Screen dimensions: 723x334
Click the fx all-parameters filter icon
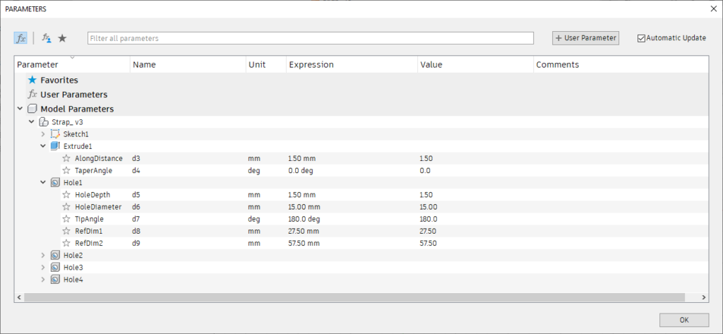pyautogui.click(x=20, y=38)
